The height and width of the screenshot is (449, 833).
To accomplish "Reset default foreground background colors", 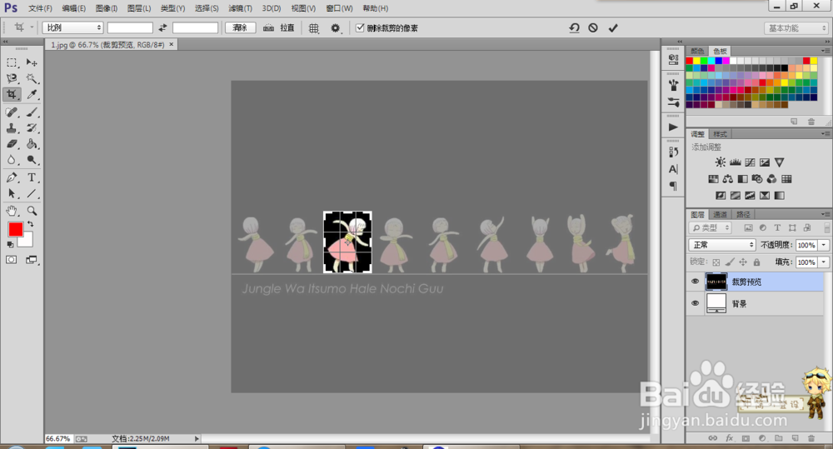I will point(10,244).
